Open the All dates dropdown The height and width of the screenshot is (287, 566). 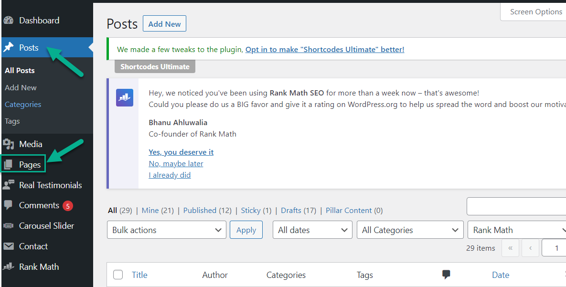[x=312, y=230]
